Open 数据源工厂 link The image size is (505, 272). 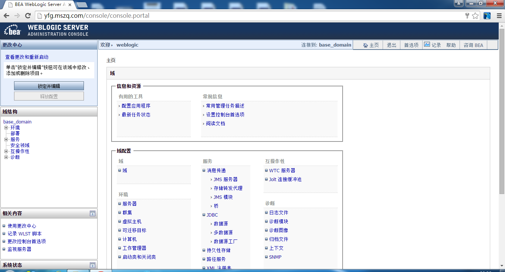click(x=226, y=241)
